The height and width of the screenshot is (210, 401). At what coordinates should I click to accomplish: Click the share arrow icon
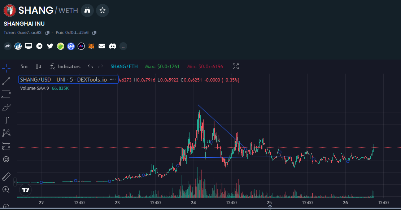8,46
